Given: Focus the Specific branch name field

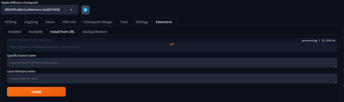Looking at the screenshot, I should [x=172, y=63].
